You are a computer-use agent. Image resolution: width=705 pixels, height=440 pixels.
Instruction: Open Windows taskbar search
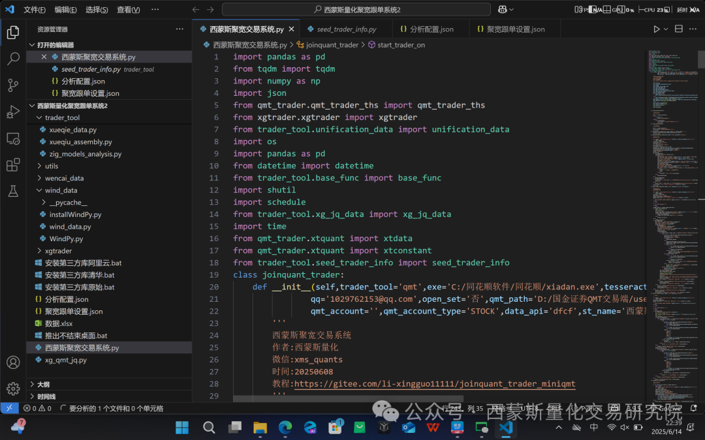coord(209,428)
